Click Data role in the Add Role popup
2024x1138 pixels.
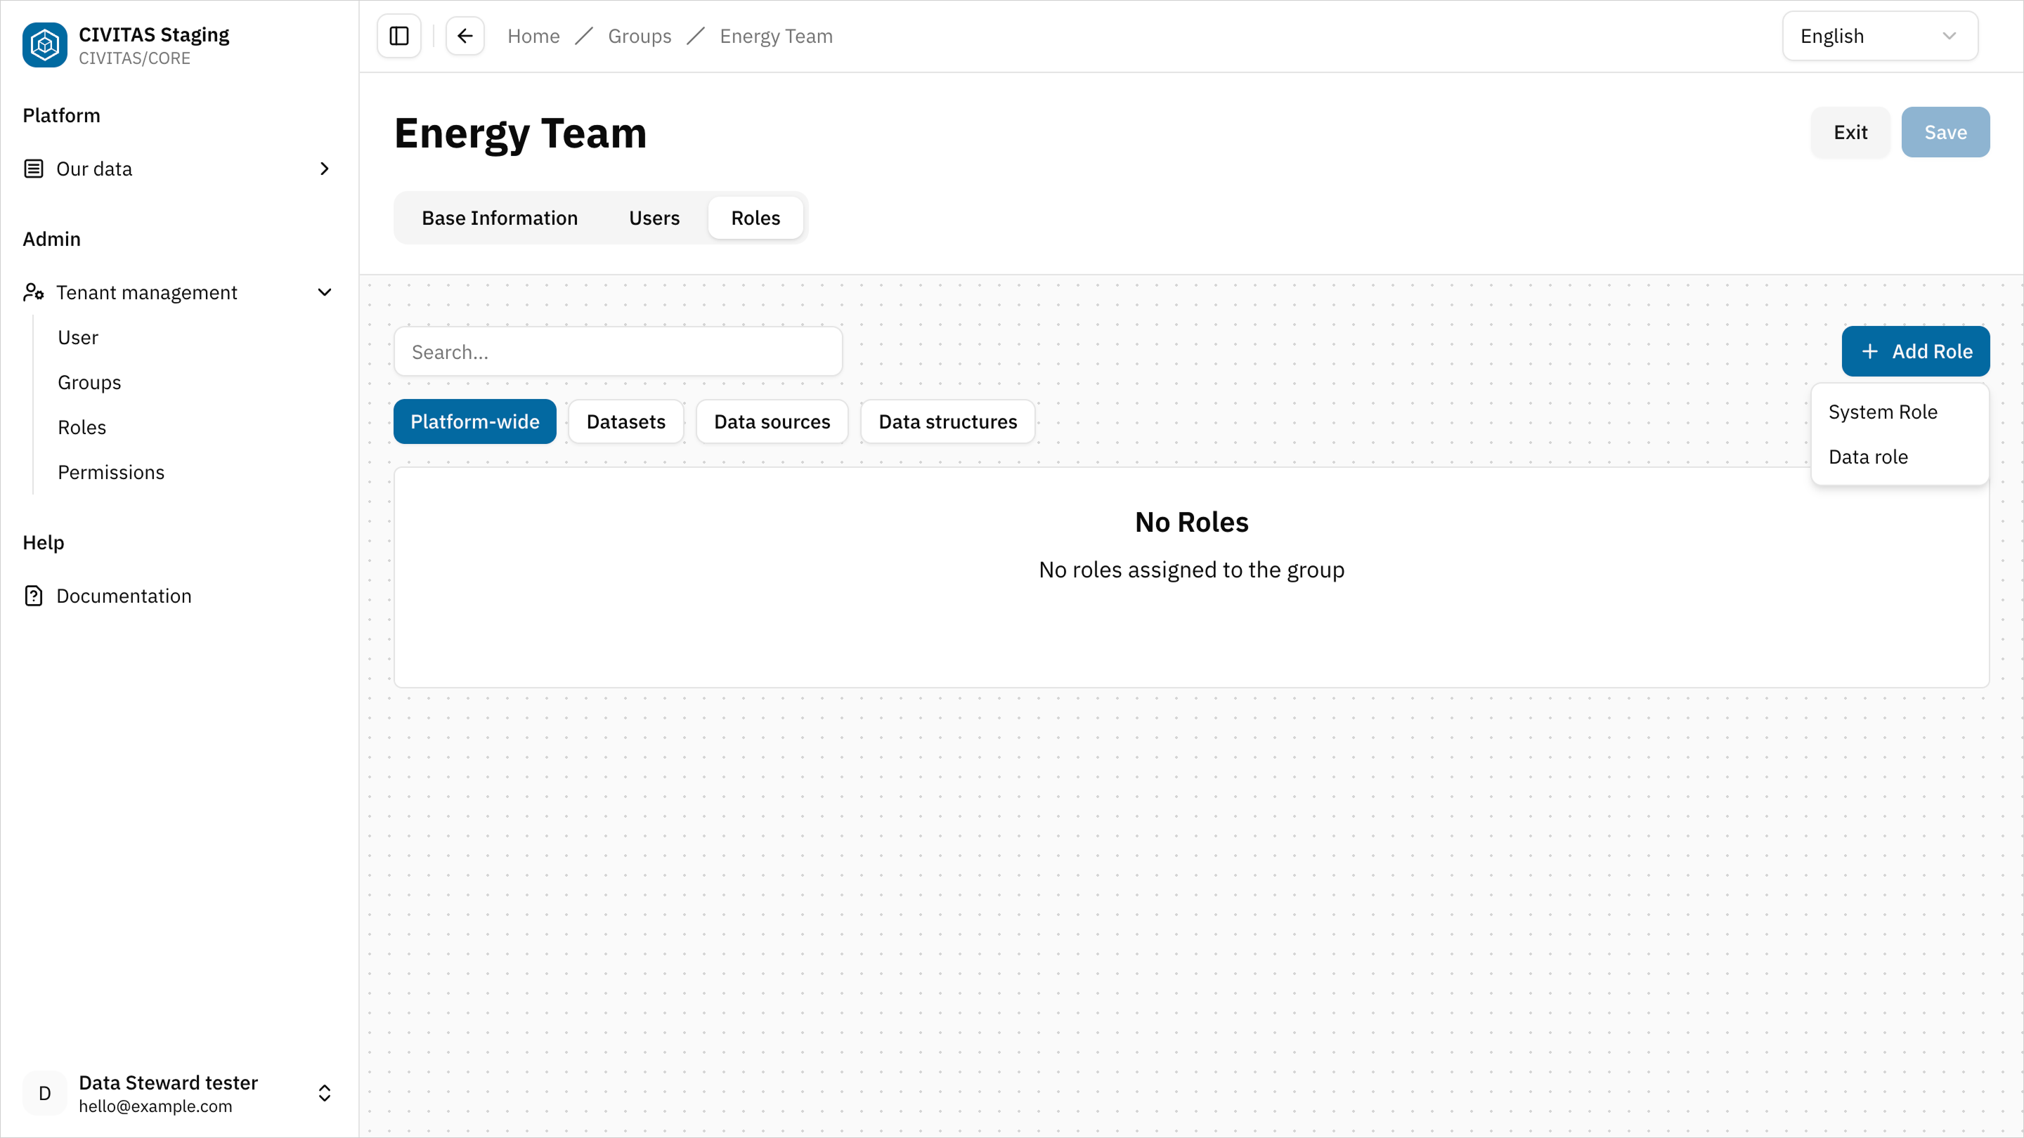pyautogui.click(x=1869, y=457)
